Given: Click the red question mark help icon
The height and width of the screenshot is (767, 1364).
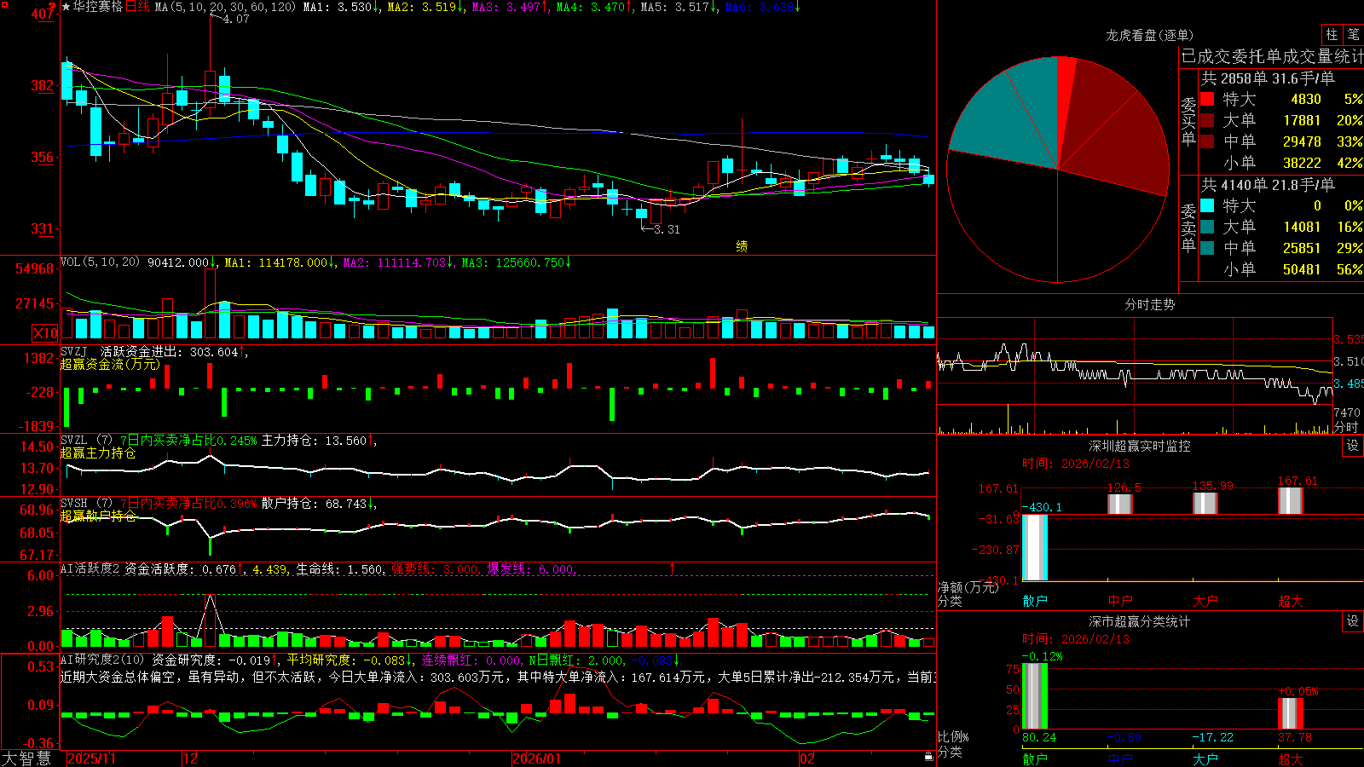Looking at the screenshot, I should tap(52, 7).
